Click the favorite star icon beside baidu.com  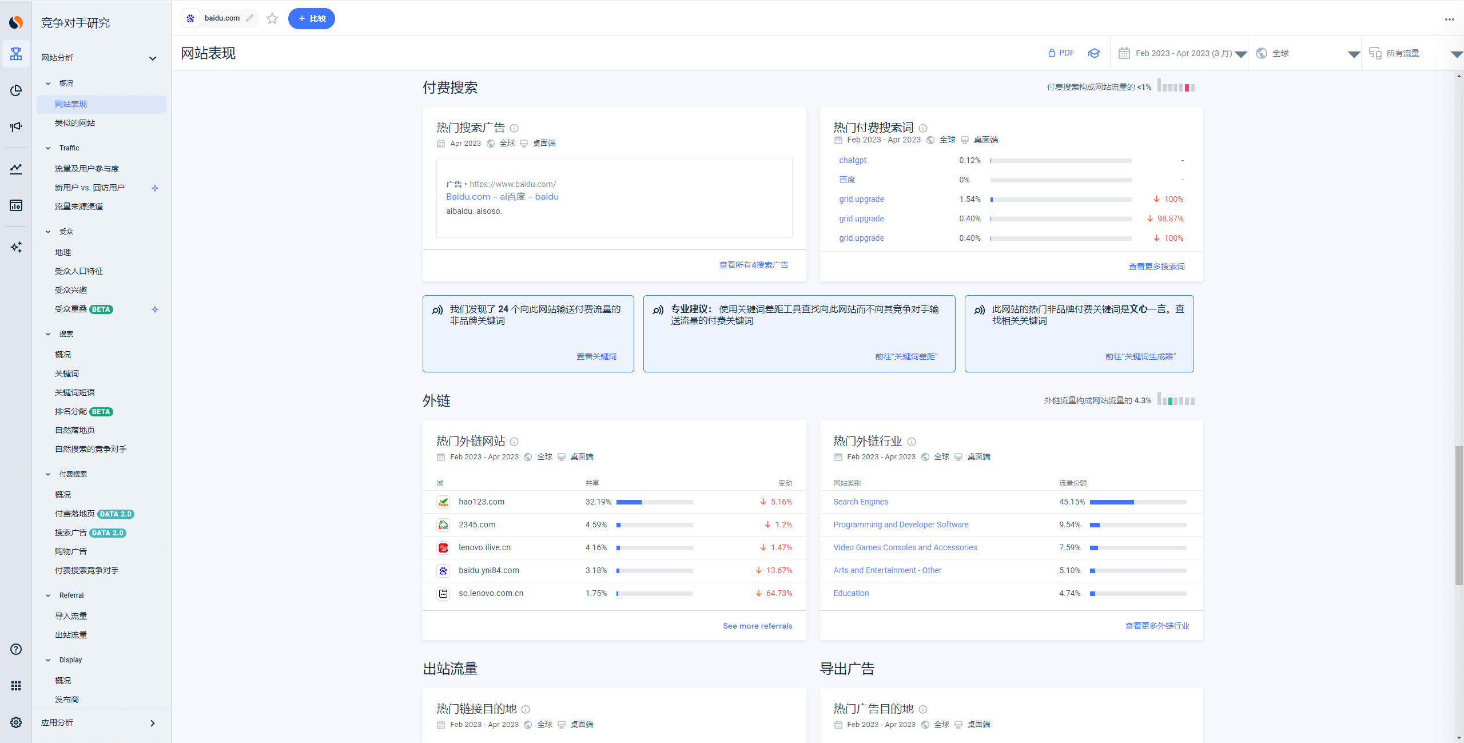pos(272,19)
